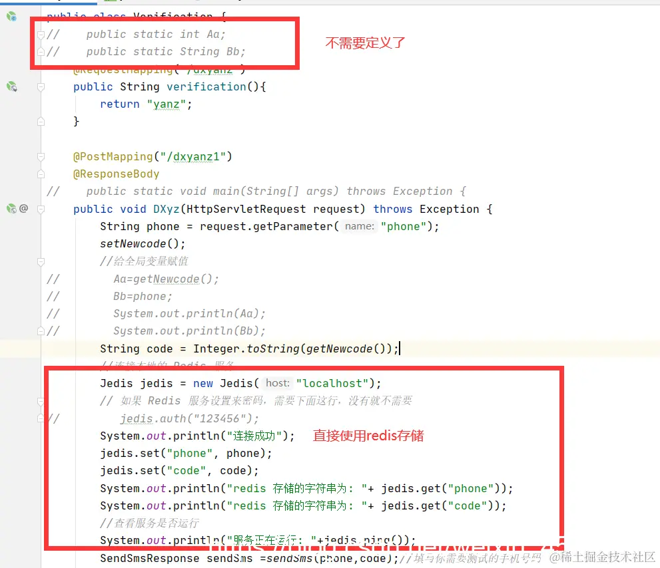Click commented 'public static int Aa;' line
660x568 pixels.
pyautogui.click(x=156, y=34)
